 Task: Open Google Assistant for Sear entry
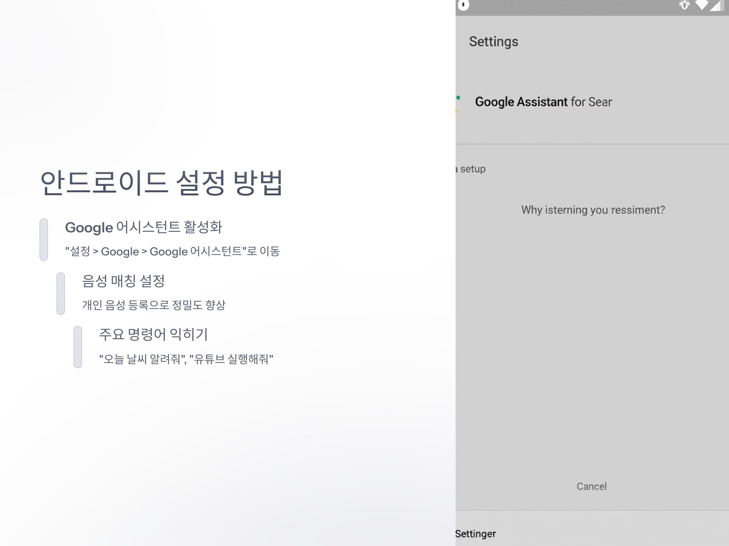click(x=543, y=102)
